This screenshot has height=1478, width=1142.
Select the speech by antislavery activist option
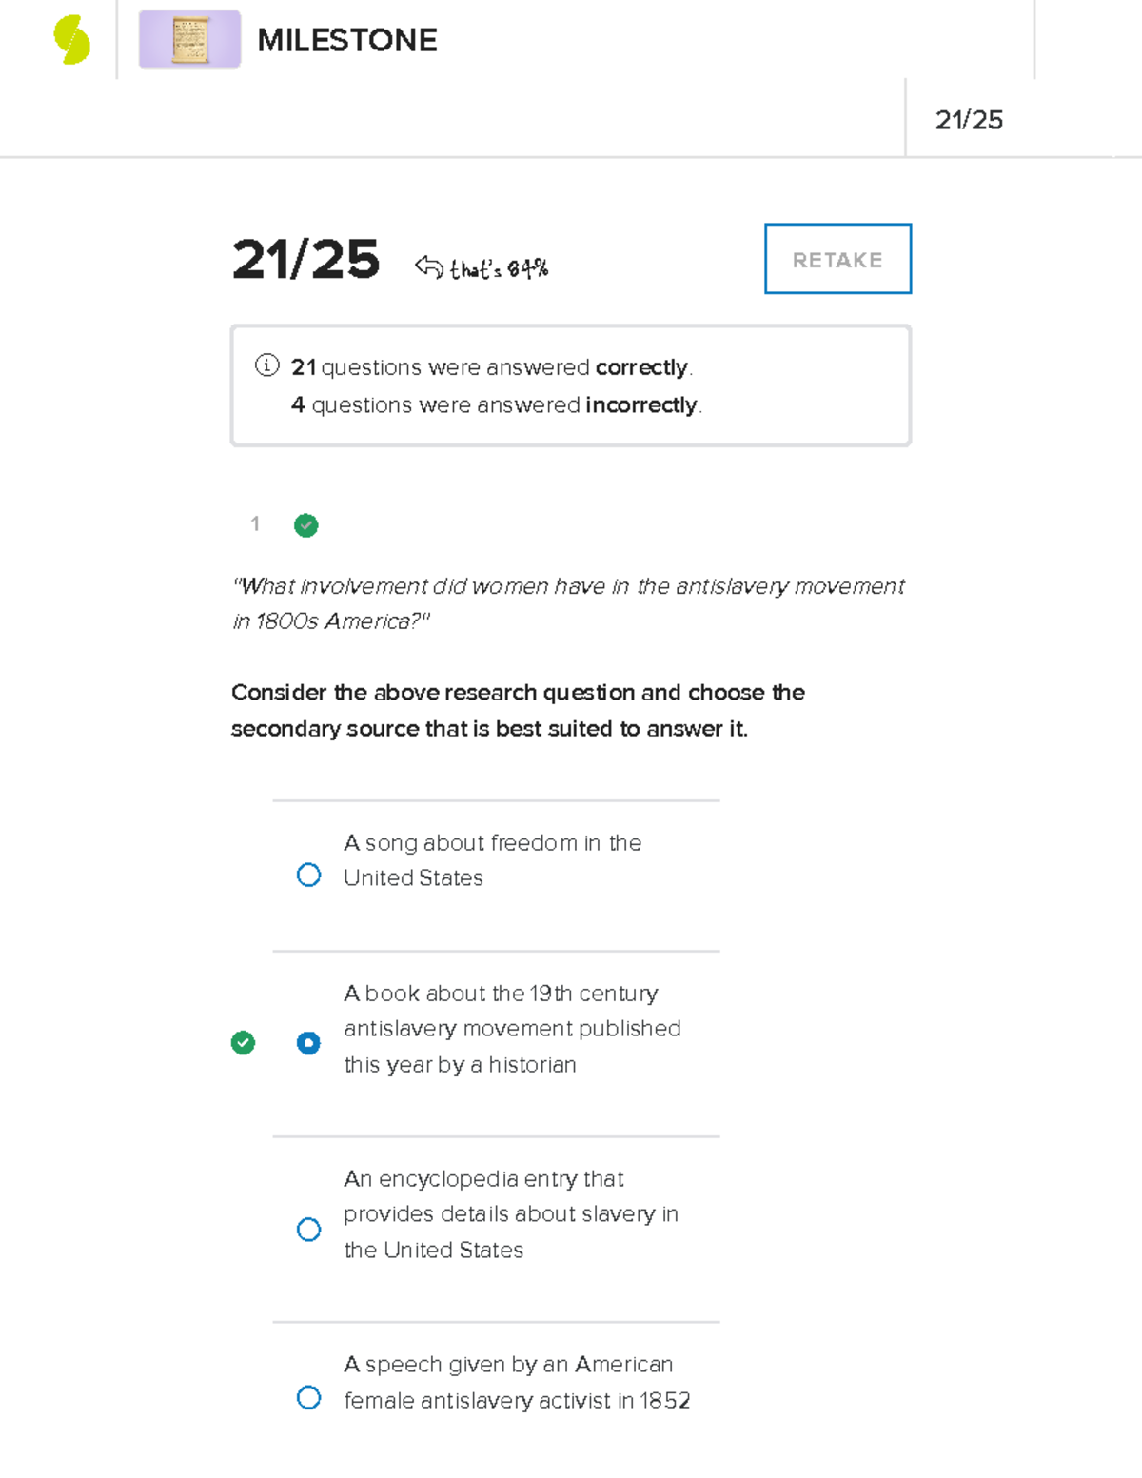[308, 1397]
